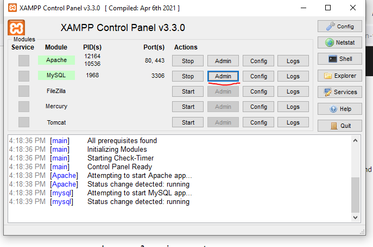Open the FileZilla Config dropdown
The height and width of the screenshot is (247, 373).
(x=258, y=91)
